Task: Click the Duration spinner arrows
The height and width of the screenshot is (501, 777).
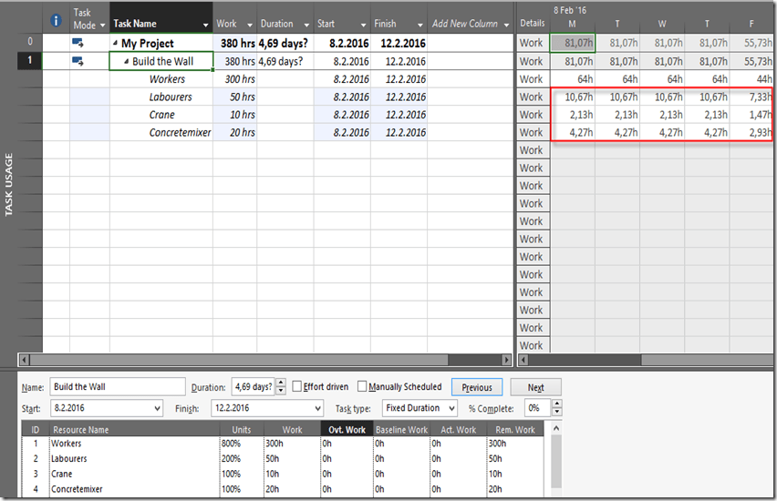Action: 281,387
